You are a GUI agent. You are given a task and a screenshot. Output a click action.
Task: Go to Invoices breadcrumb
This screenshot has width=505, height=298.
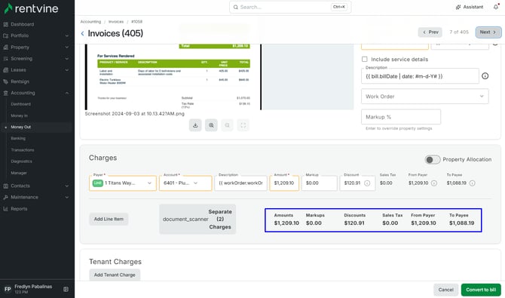click(116, 22)
